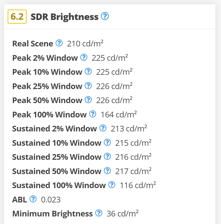
Task: Show help for Peak 50% Window
Action: [x=88, y=100]
